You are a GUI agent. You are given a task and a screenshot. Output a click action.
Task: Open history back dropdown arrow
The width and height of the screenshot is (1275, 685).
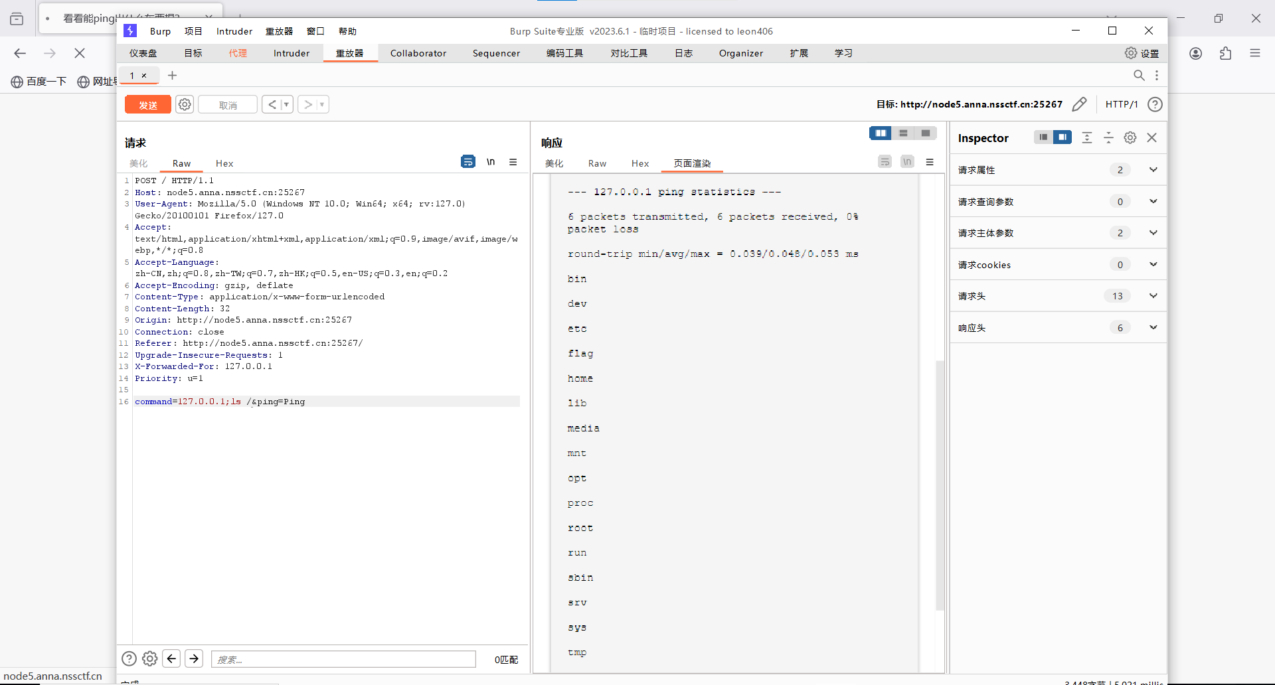287,104
